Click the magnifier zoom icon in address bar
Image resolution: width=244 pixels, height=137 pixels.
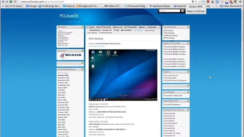(196, 2)
